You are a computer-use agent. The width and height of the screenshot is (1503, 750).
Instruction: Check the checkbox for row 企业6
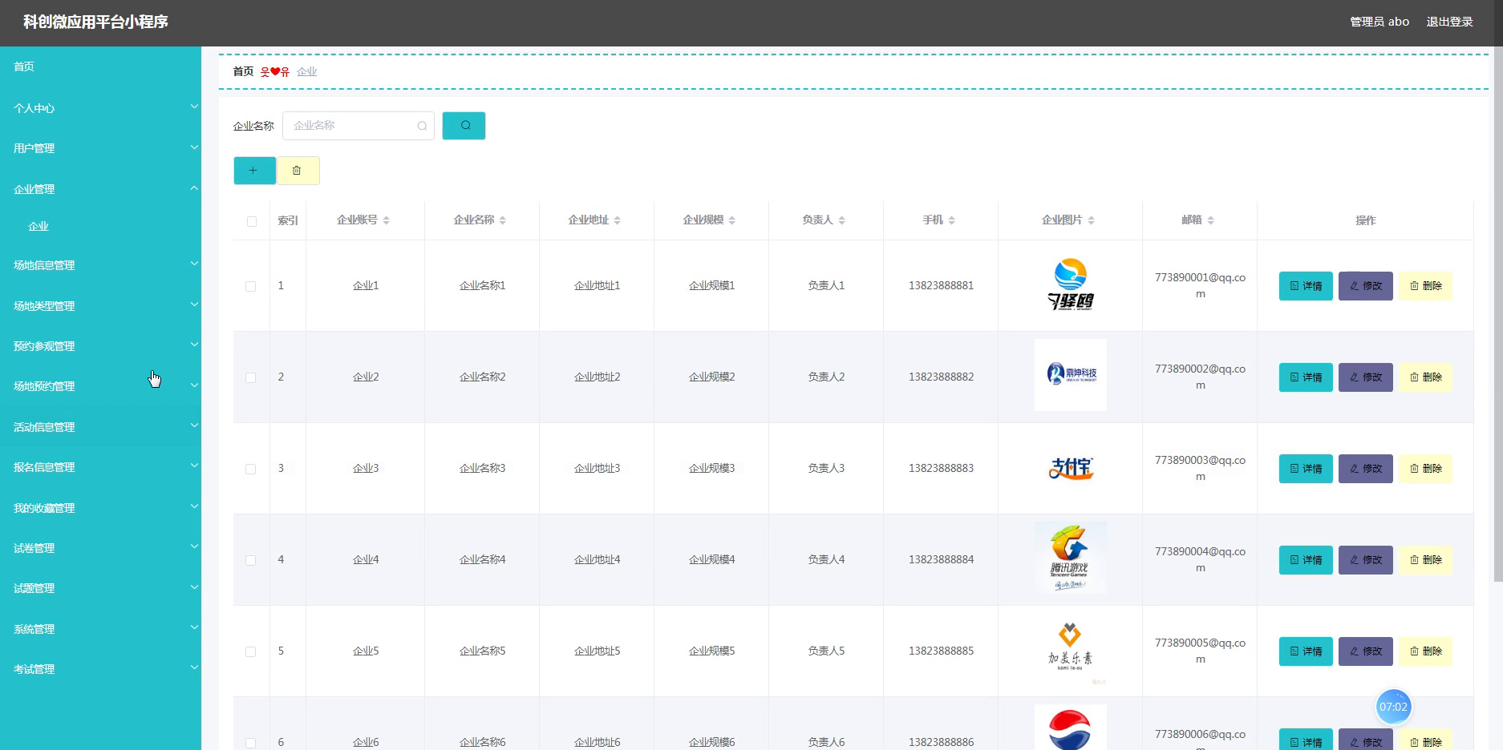click(250, 743)
